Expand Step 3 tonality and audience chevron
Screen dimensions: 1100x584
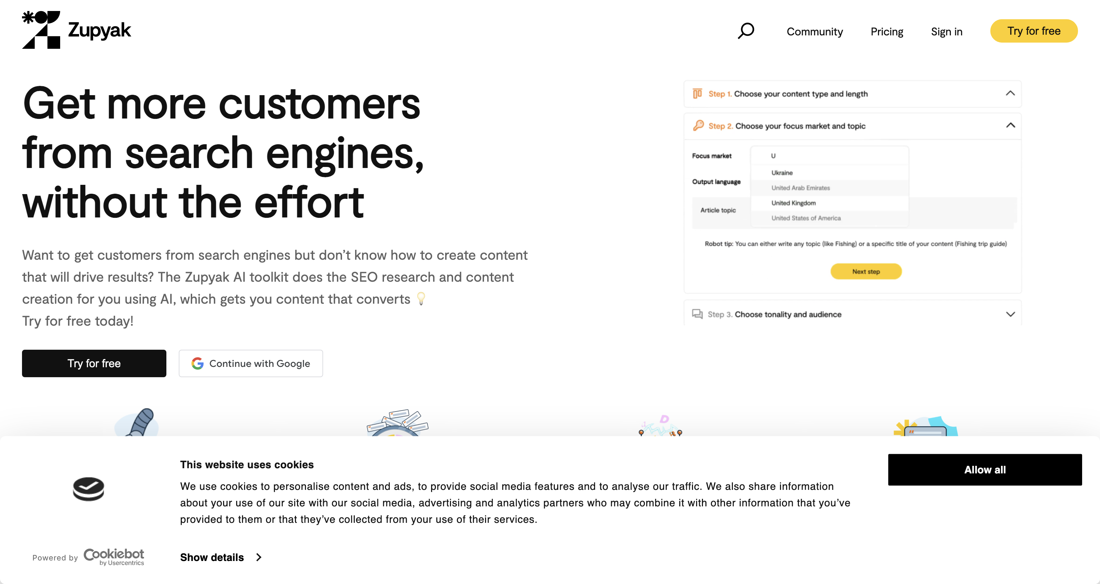(x=1010, y=314)
